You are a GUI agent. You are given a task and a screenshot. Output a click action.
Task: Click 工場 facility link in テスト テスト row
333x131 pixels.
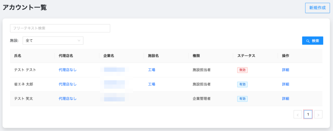coord(152,70)
